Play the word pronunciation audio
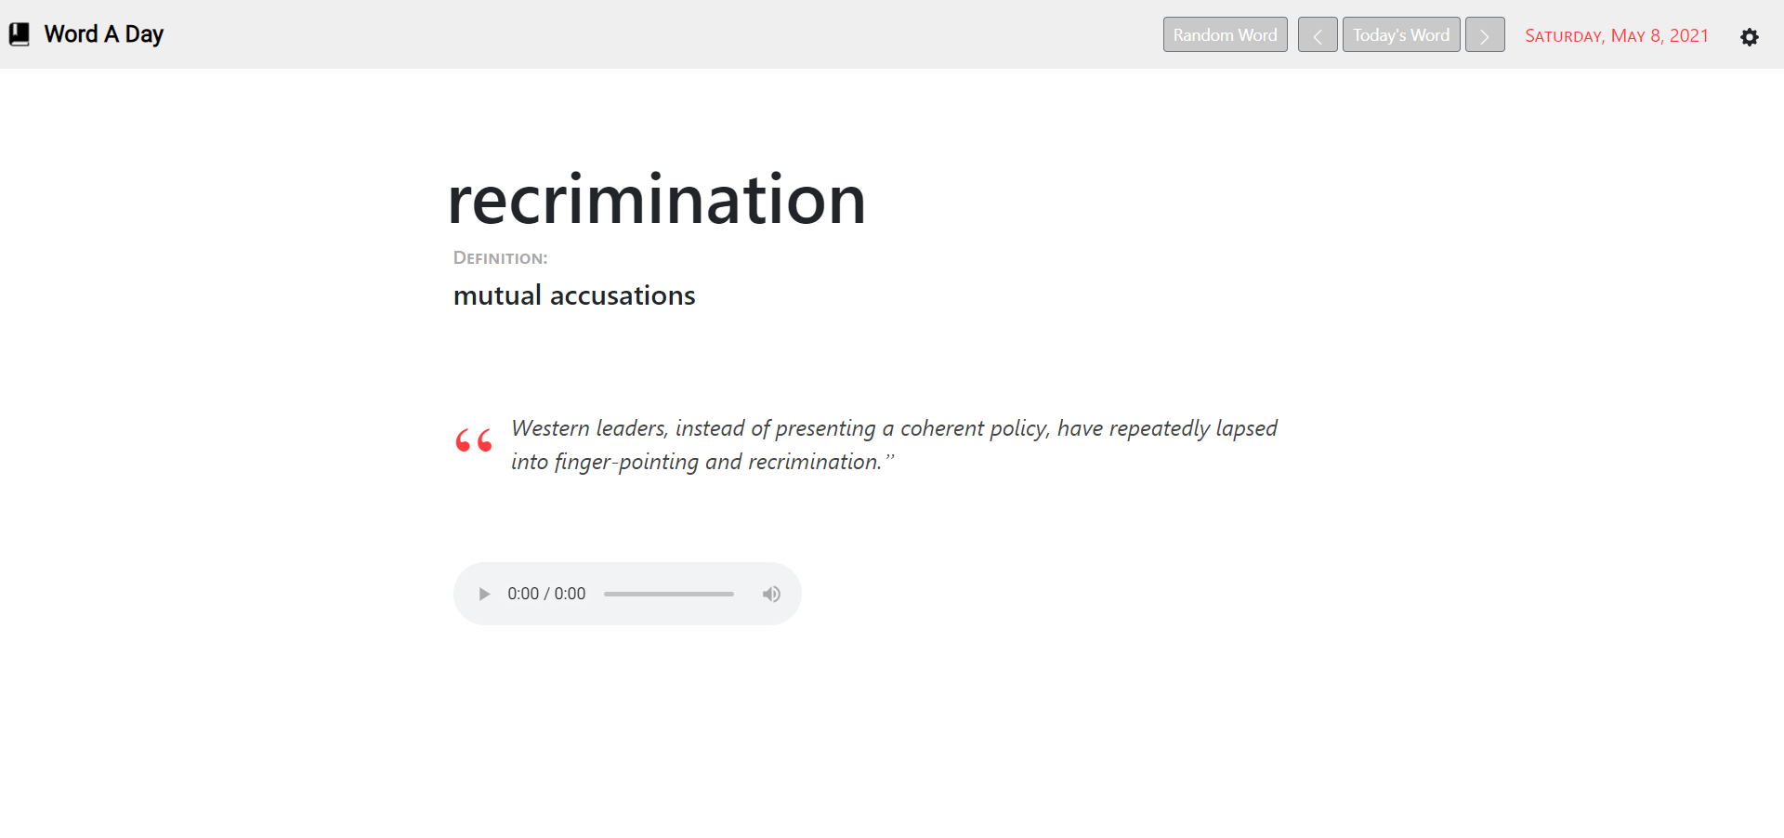 tap(484, 594)
